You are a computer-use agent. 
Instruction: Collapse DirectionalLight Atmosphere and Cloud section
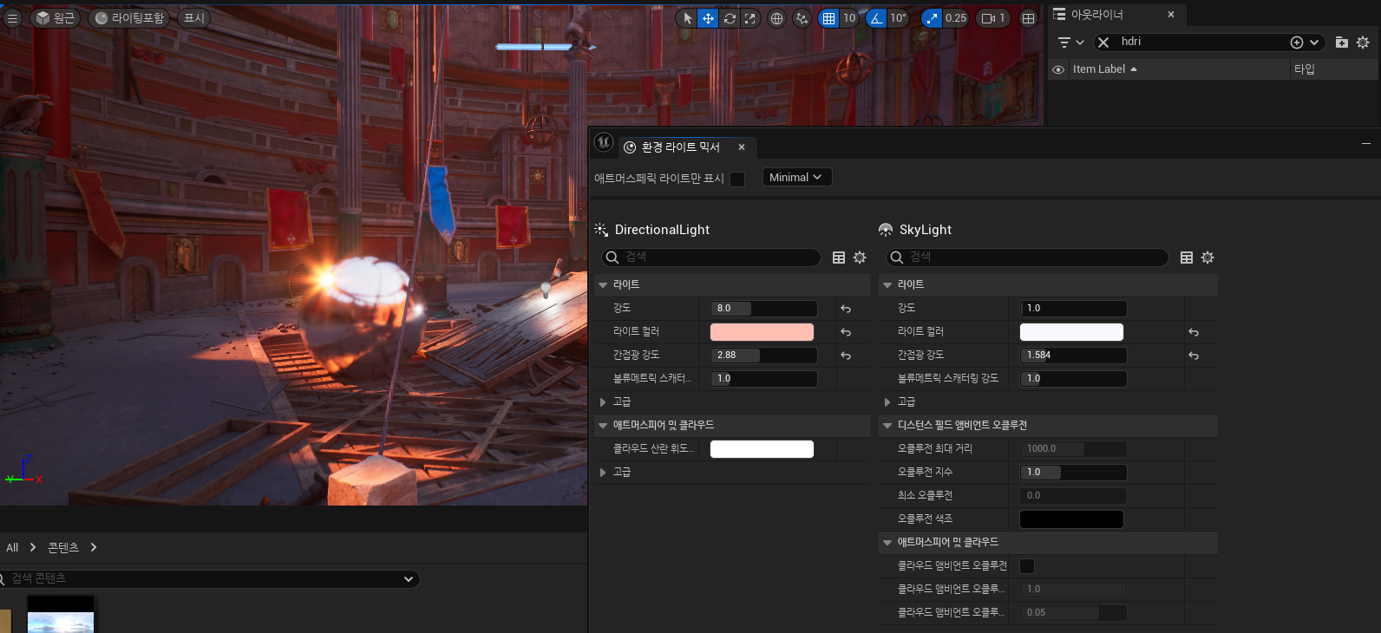(603, 426)
